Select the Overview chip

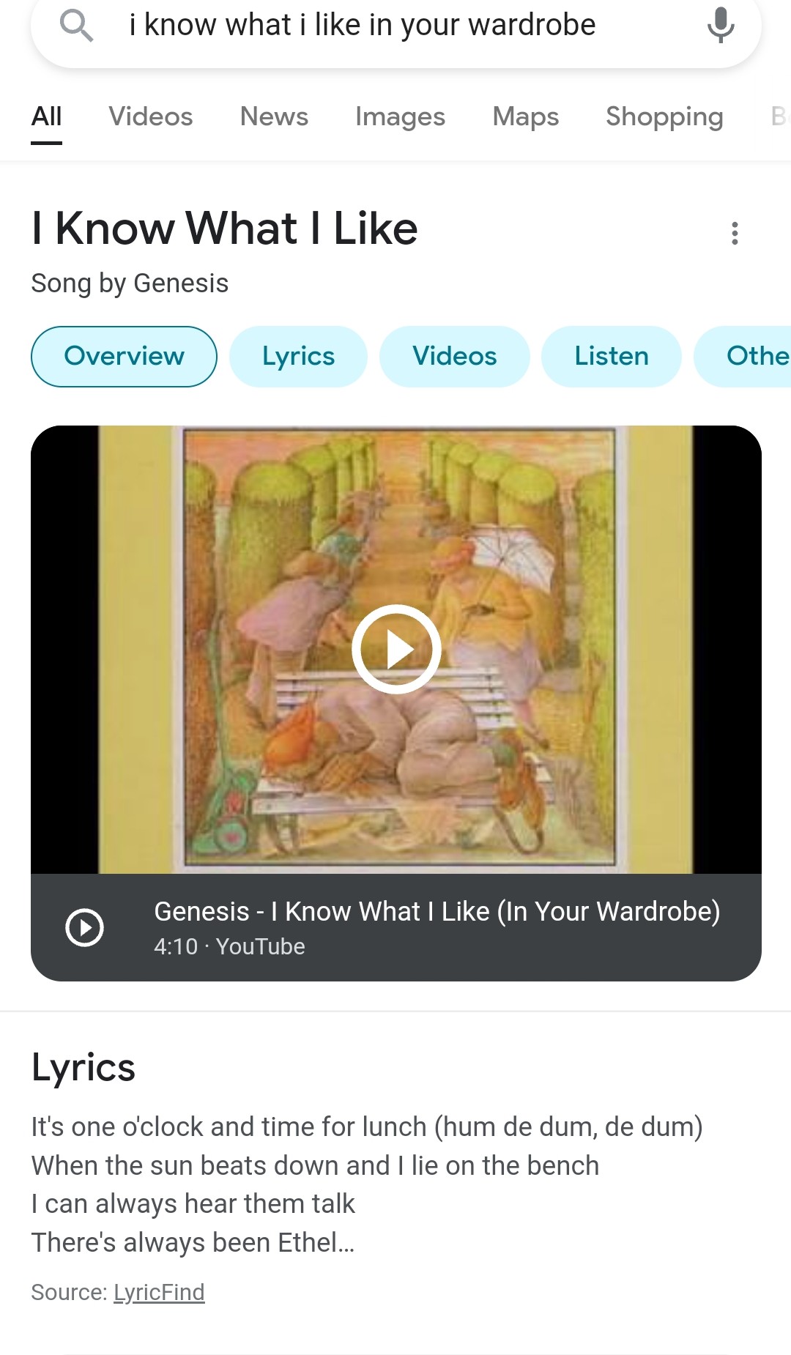[x=124, y=357]
